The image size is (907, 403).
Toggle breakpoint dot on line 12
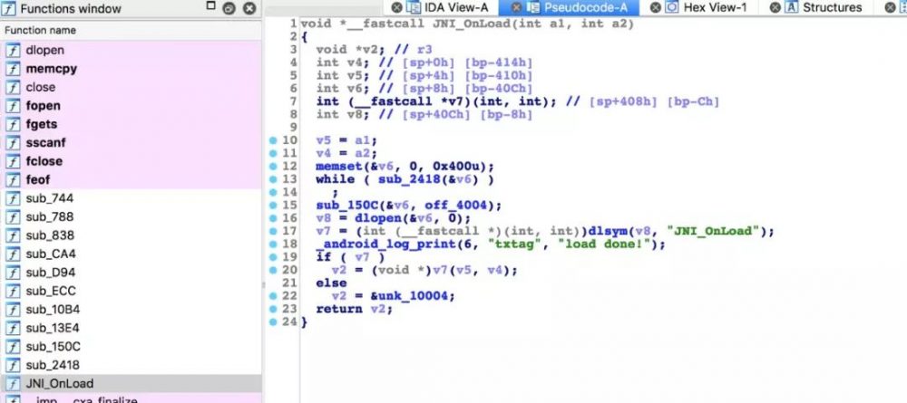click(x=273, y=167)
